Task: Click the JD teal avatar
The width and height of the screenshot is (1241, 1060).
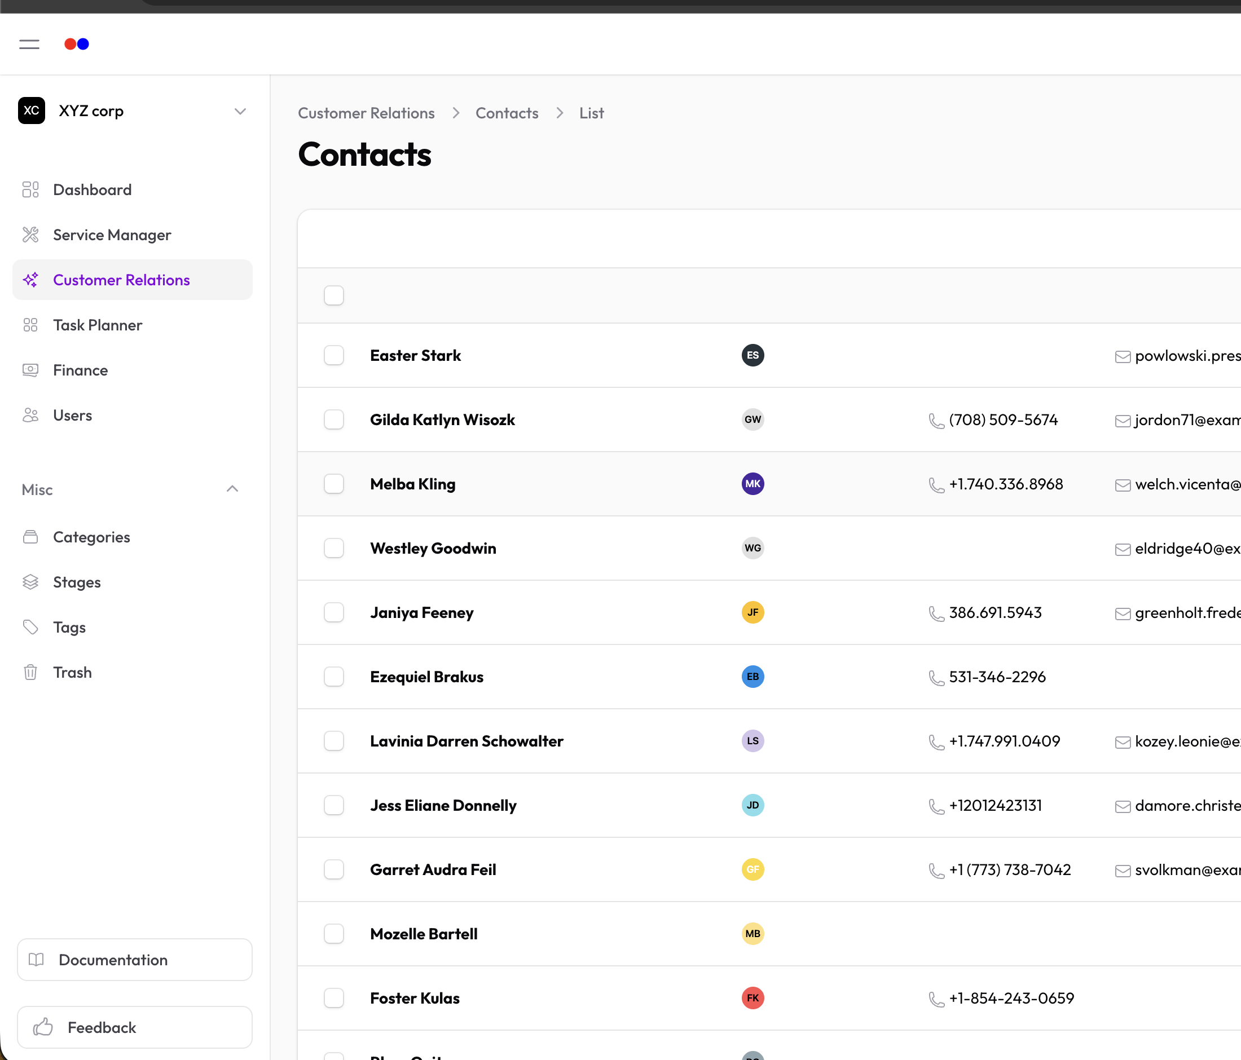Action: click(753, 805)
